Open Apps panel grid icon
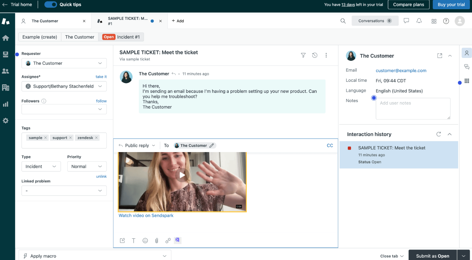The image size is (472, 260). tap(467, 81)
